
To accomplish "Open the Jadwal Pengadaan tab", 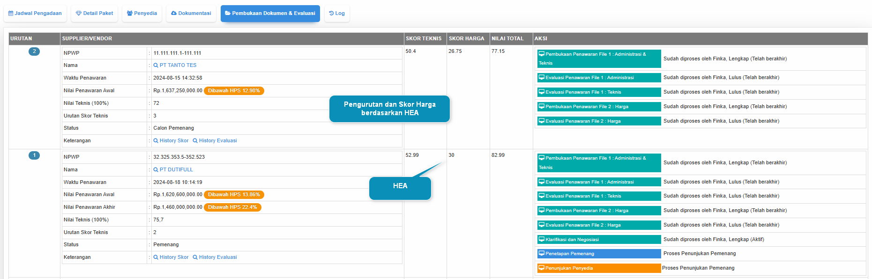I will pos(35,14).
